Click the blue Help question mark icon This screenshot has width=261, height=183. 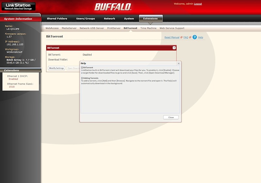195,37
